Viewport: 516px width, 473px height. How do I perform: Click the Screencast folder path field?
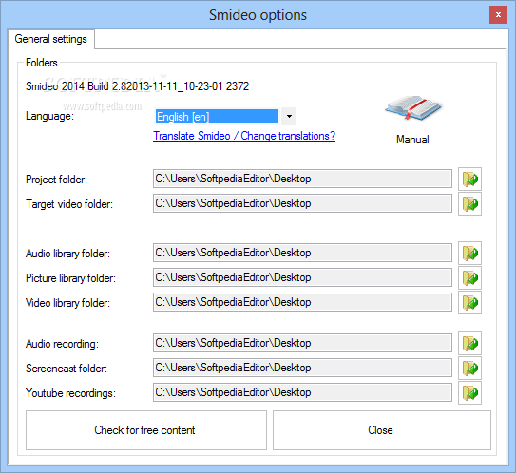click(302, 368)
